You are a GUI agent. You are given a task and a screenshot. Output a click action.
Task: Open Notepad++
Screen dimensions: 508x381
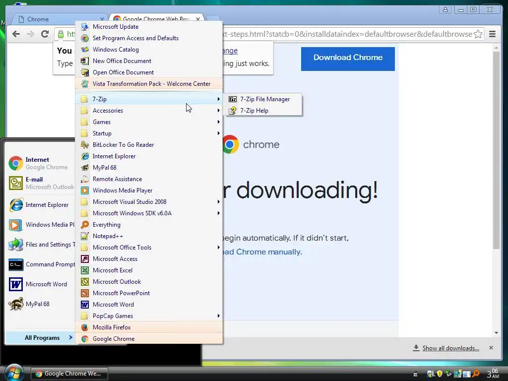[x=149, y=236]
